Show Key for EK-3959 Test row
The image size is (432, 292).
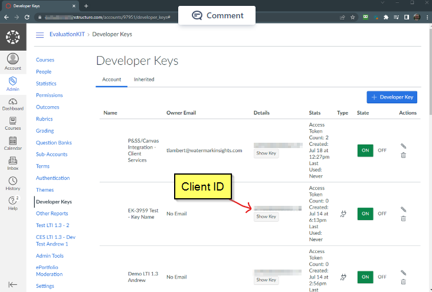(266, 216)
